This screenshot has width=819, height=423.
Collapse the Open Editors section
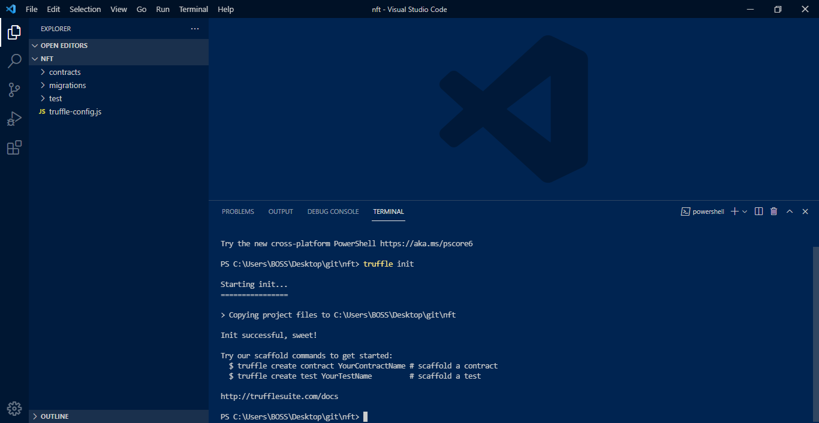tap(119, 46)
